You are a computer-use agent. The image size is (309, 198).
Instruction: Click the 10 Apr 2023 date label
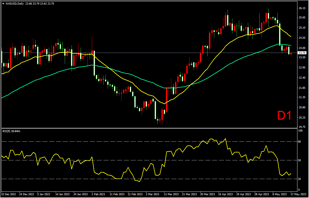coord(225,194)
